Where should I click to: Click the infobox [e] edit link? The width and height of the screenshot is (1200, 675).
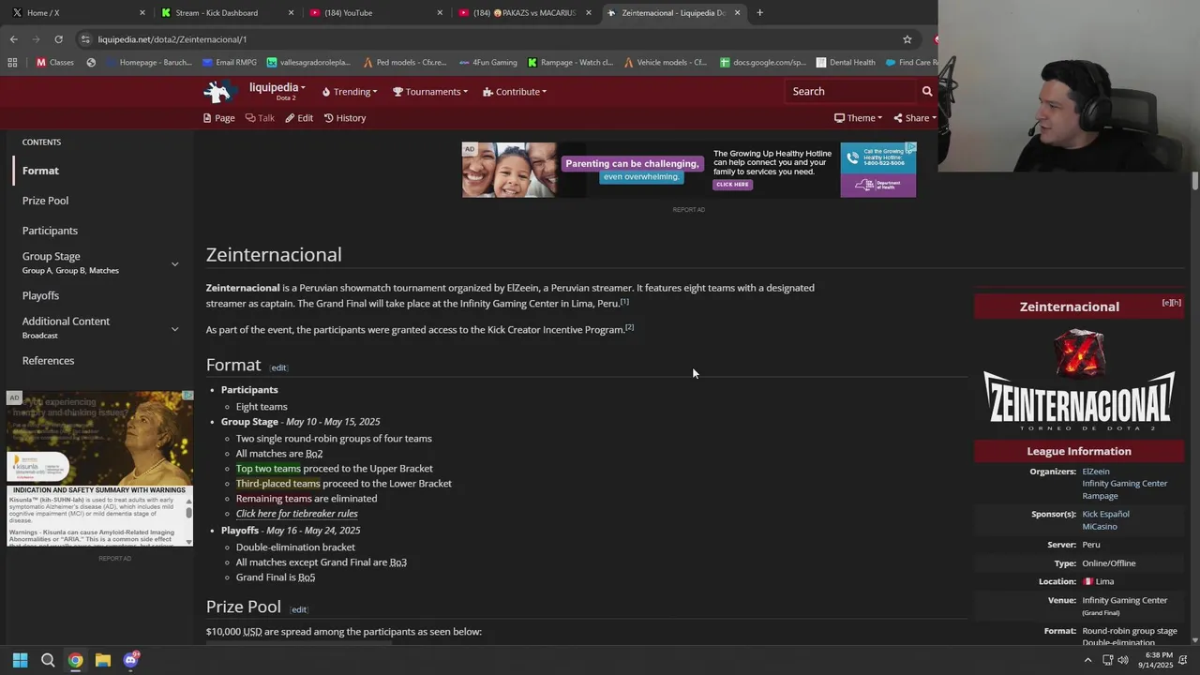(1167, 303)
